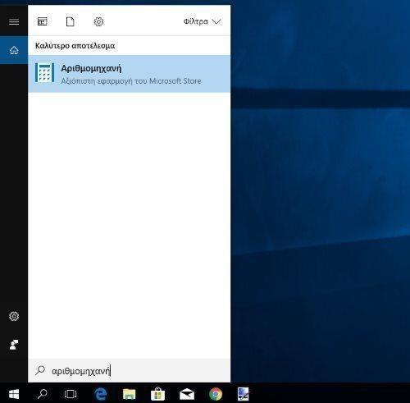Open search settings gear in left sidebar
Viewport: 410px width, 403px height.
pos(14,316)
